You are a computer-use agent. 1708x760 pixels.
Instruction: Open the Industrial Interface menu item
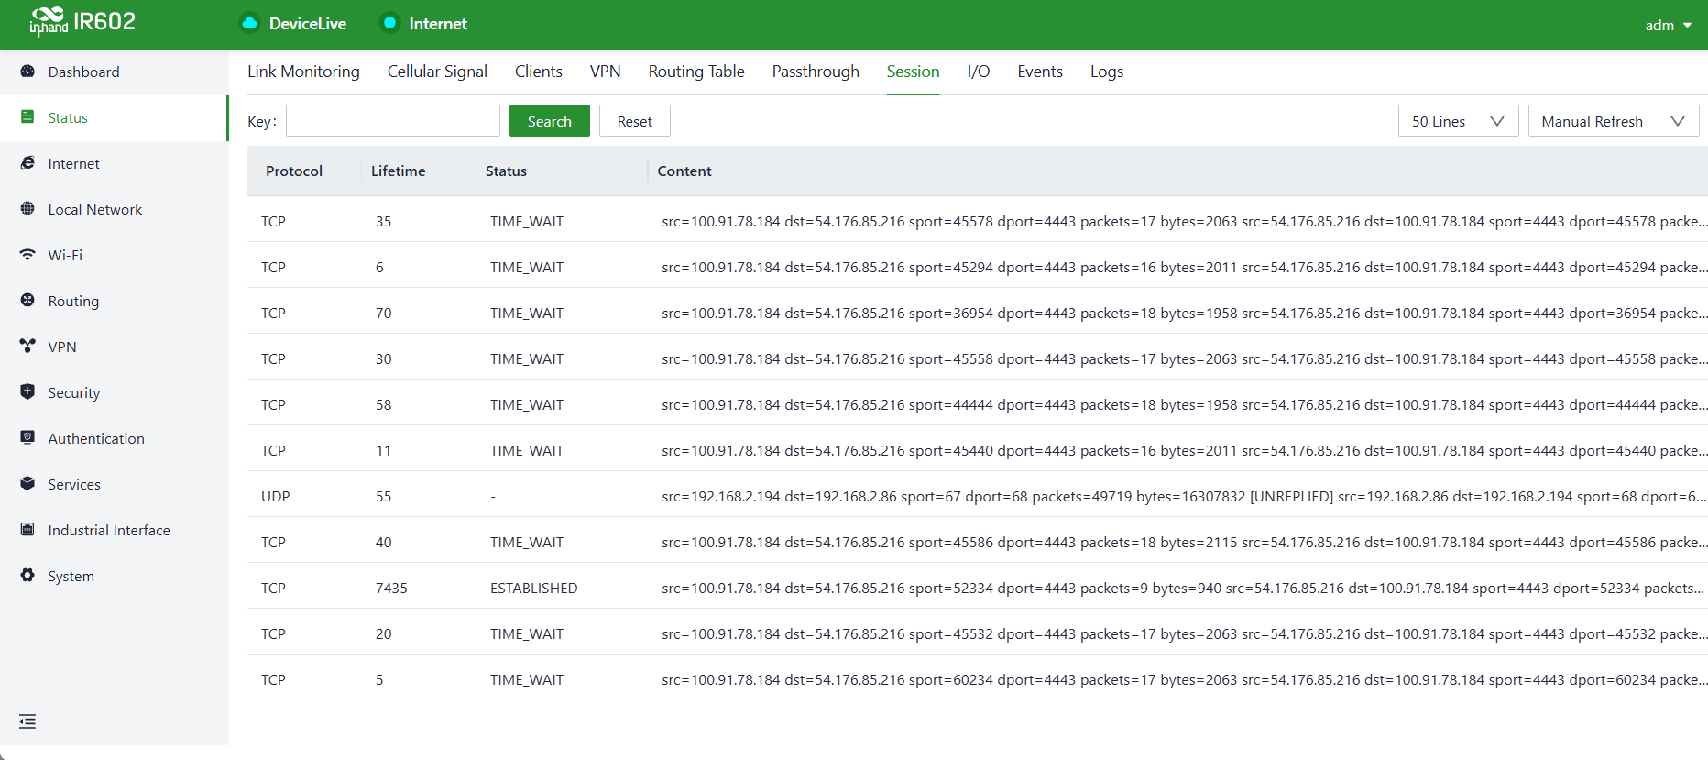(115, 530)
